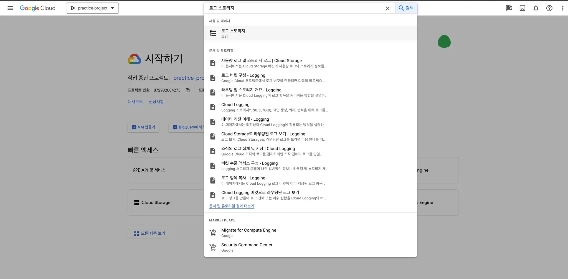The width and height of the screenshot is (568, 279).
Task: Select Security Command Center marketplace result
Action: [x=310, y=247]
